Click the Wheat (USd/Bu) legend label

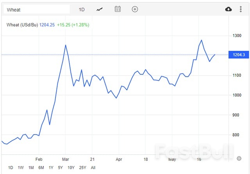[x=22, y=25]
